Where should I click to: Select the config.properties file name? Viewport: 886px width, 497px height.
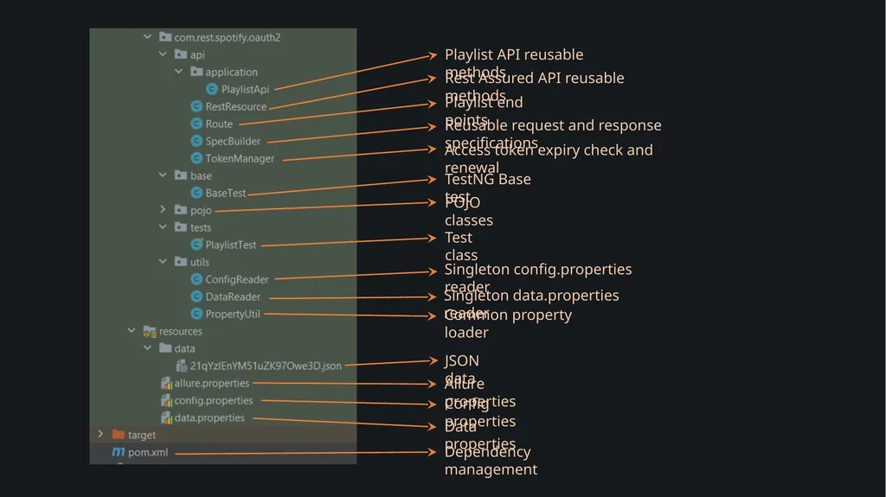pos(213,400)
